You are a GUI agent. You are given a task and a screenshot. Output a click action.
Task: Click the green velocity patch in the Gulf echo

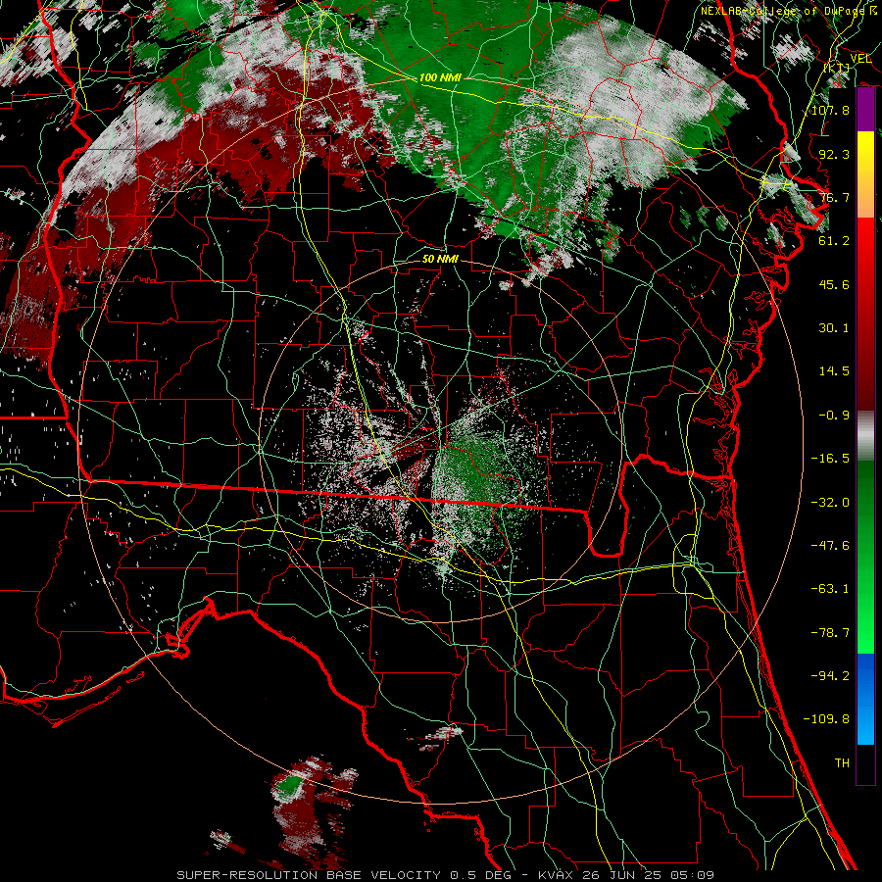[x=290, y=785]
